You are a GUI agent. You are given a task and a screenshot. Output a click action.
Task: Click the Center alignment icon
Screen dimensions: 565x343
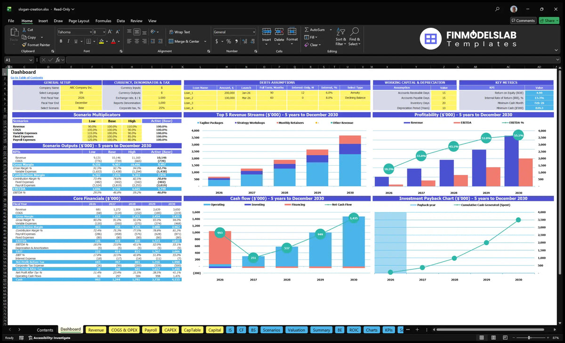pyautogui.click(x=137, y=41)
